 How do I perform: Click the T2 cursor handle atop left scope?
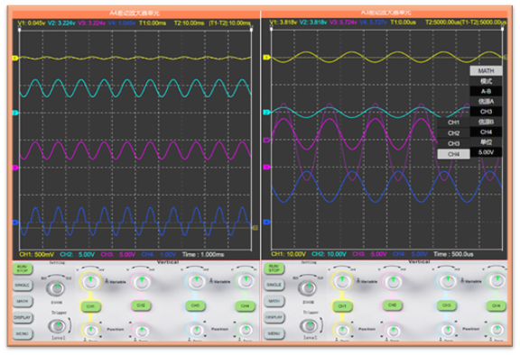251,30
